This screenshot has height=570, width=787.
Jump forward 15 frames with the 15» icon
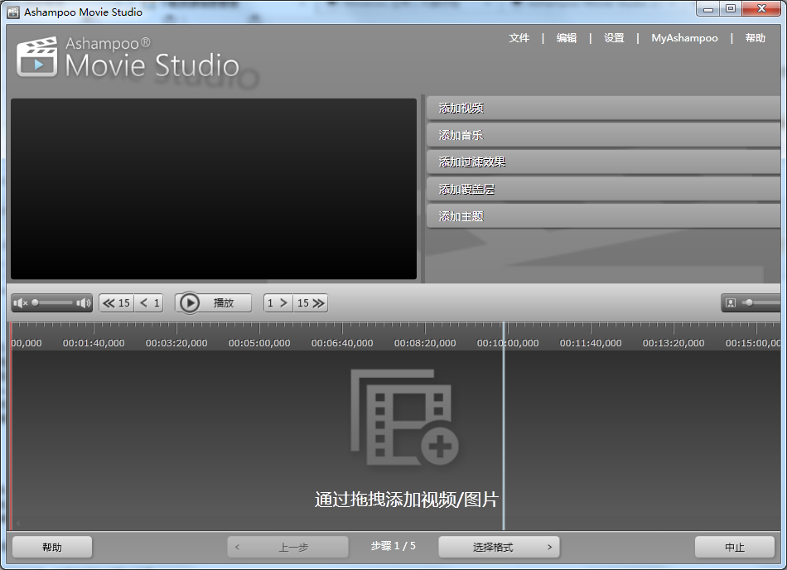point(309,302)
